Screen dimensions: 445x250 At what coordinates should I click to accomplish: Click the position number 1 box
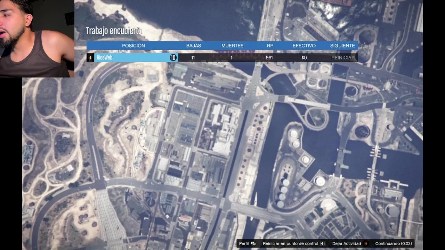click(90, 58)
